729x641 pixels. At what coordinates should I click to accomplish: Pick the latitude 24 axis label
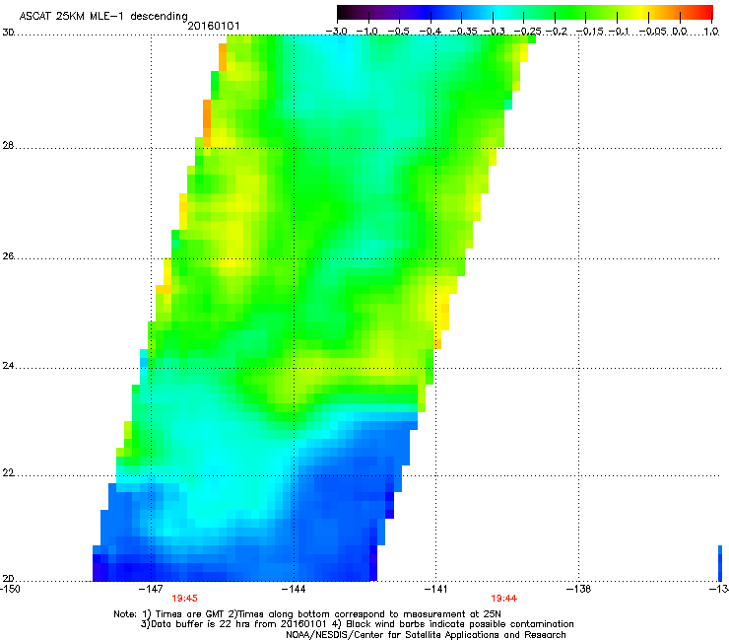(x=8, y=366)
